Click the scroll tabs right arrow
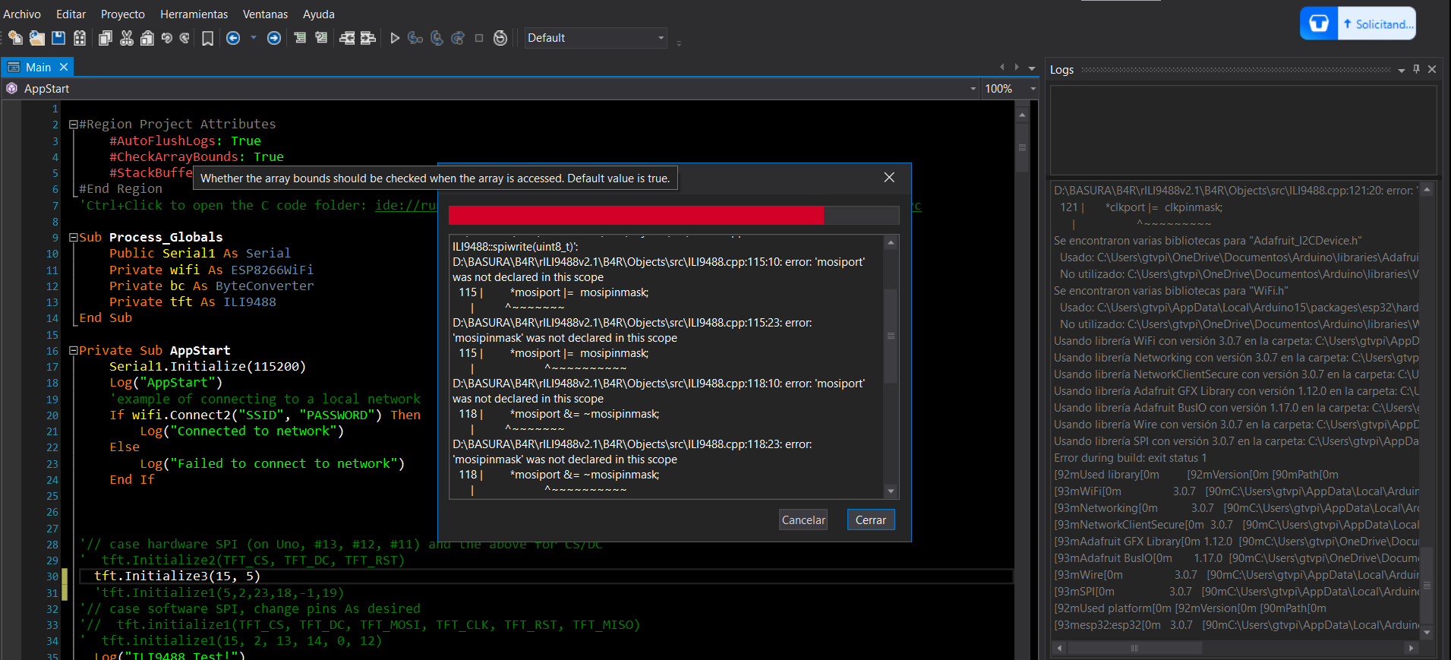 [x=1017, y=68]
